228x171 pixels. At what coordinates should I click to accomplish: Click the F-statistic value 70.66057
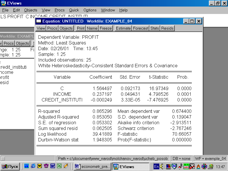click(x=182, y=134)
